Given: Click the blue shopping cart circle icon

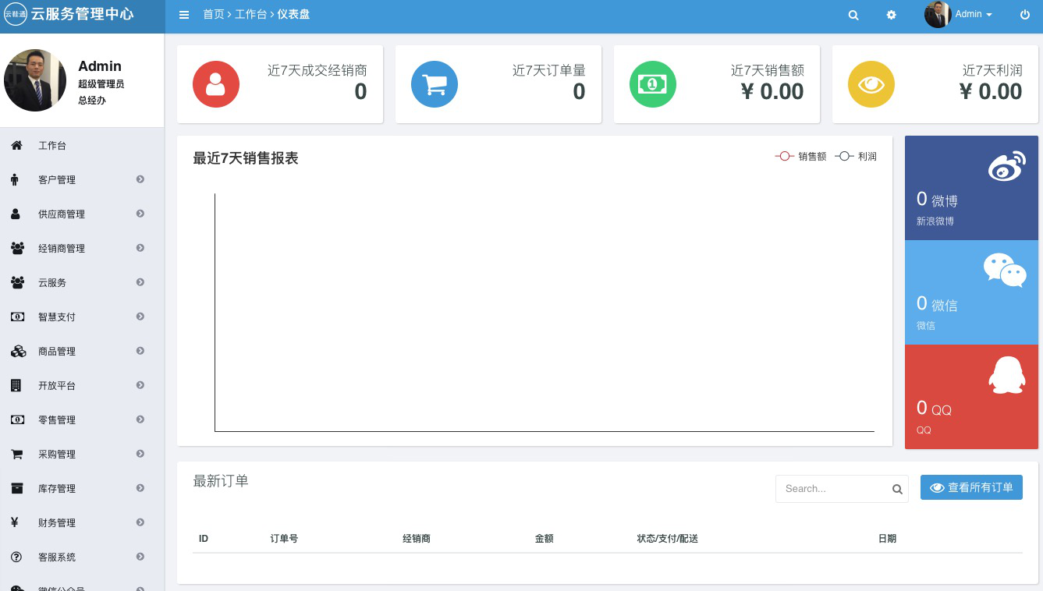Looking at the screenshot, I should pyautogui.click(x=435, y=84).
